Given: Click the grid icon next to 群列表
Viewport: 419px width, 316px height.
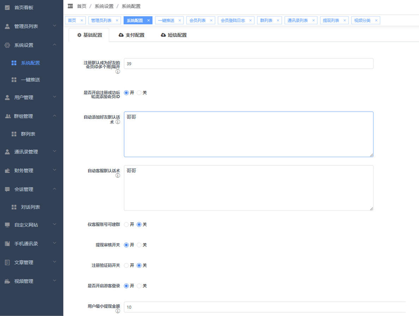Looking at the screenshot, I should click(x=14, y=134).
